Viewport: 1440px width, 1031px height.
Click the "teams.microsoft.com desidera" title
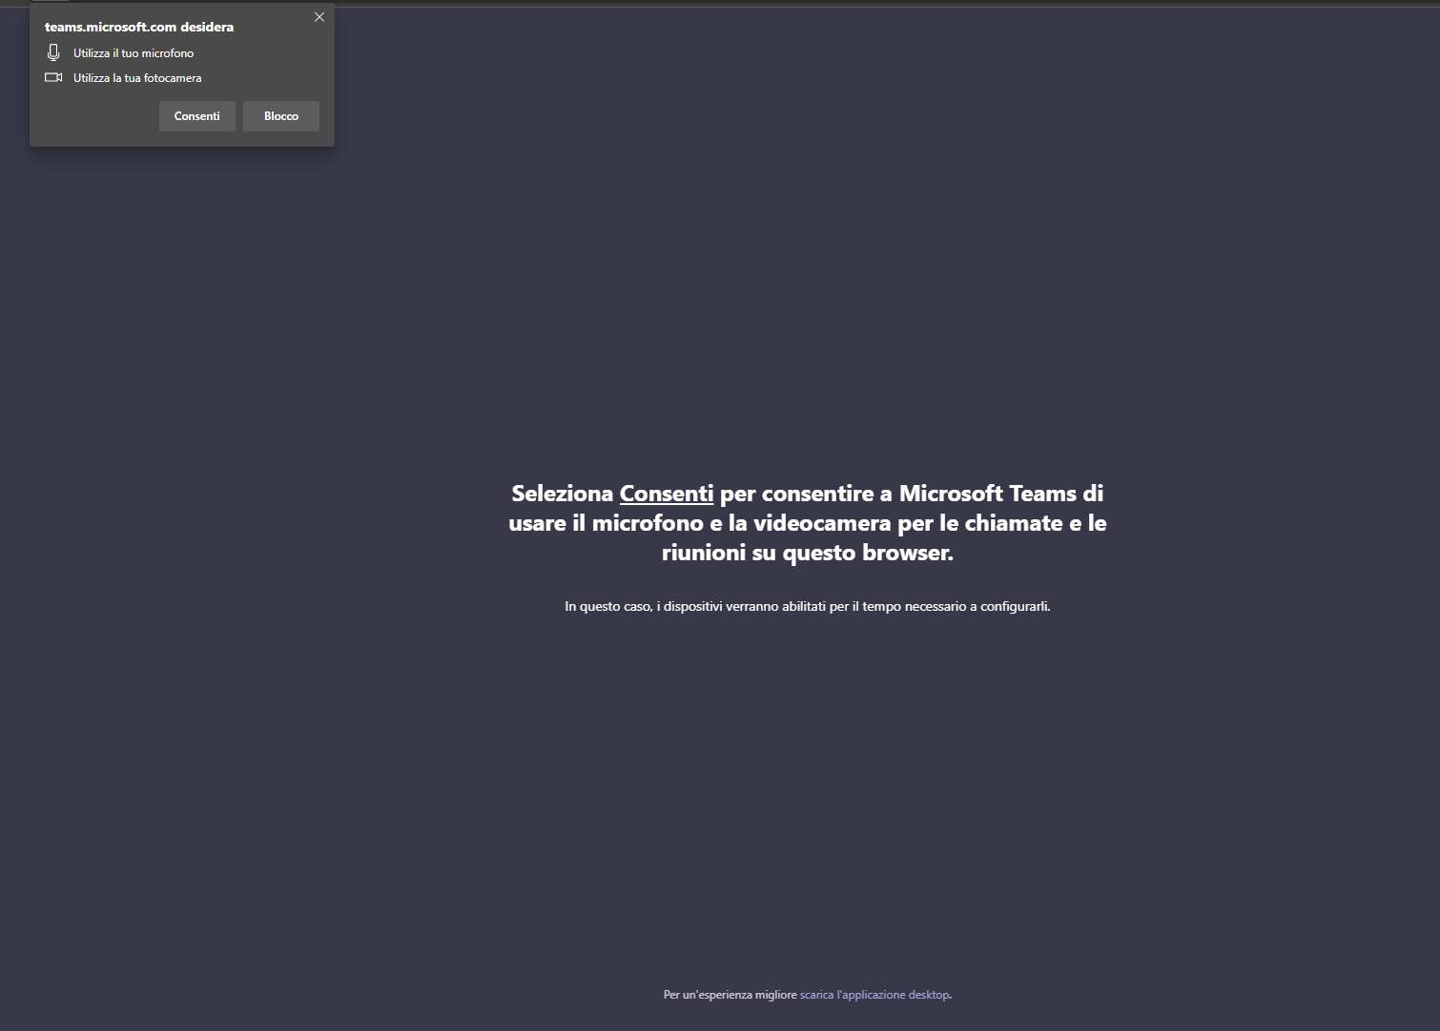pos(139,27)
